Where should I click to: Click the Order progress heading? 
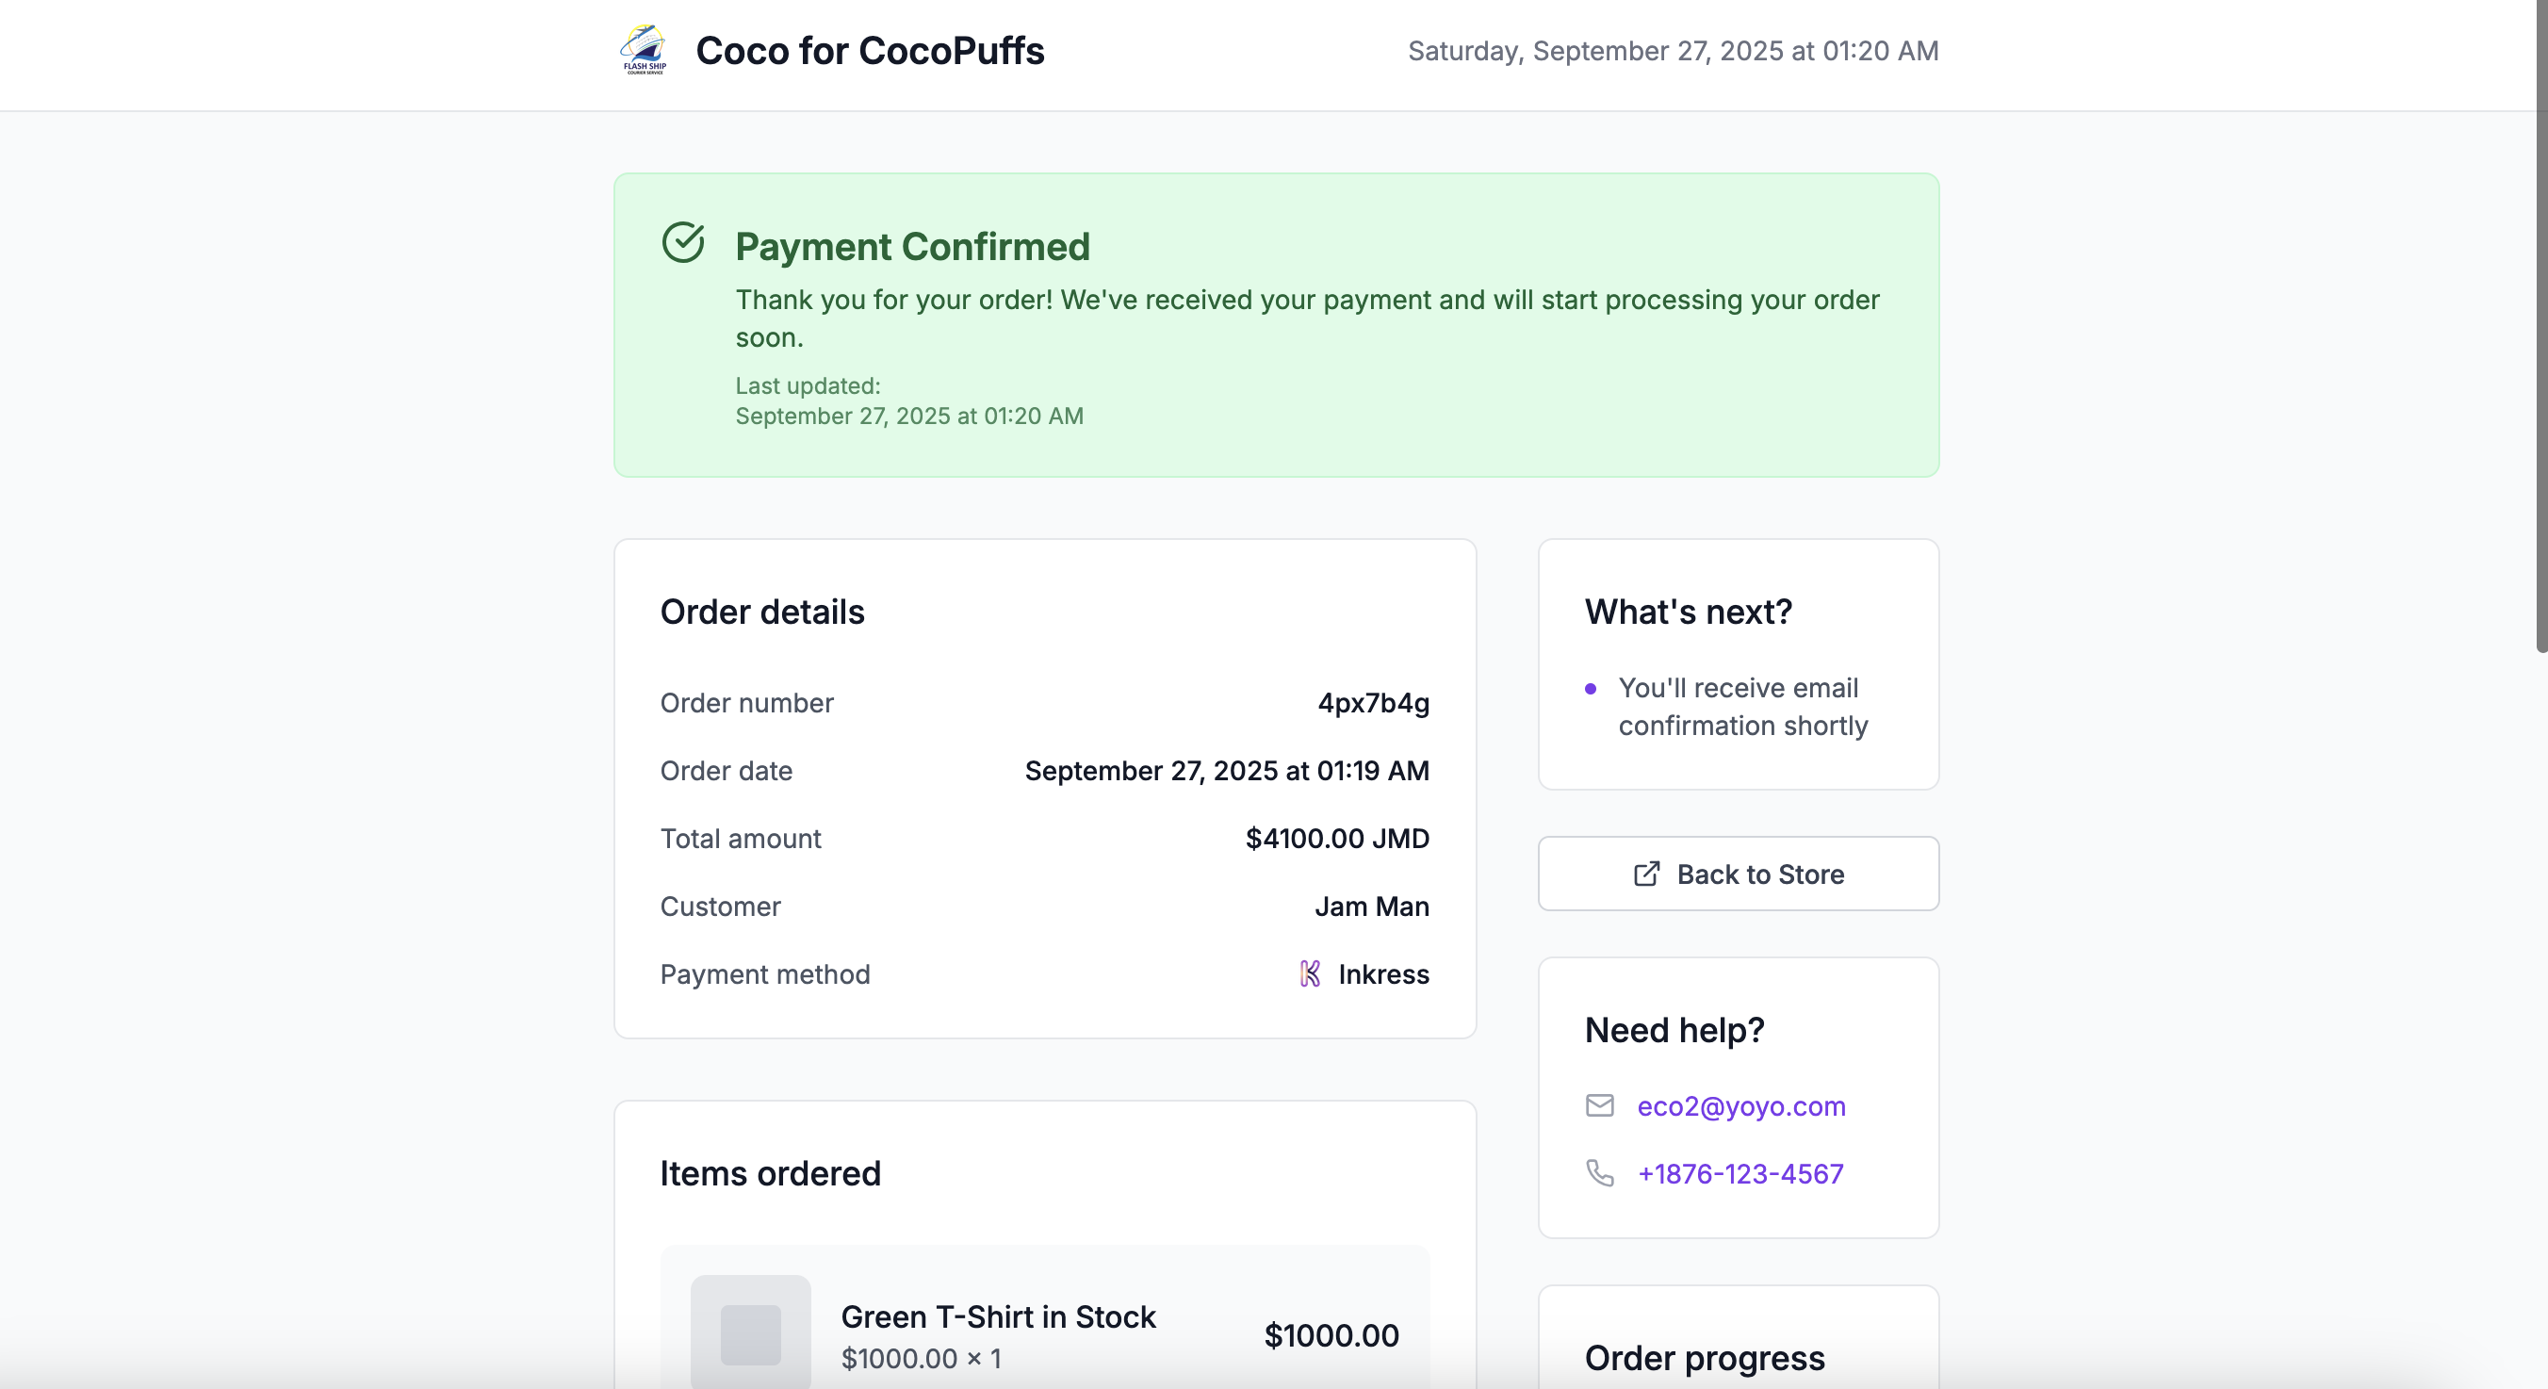1705,1358
